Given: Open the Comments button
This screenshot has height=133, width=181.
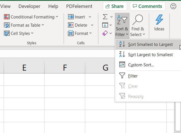Looking at the screenshot, I should [x=147, y=6].
